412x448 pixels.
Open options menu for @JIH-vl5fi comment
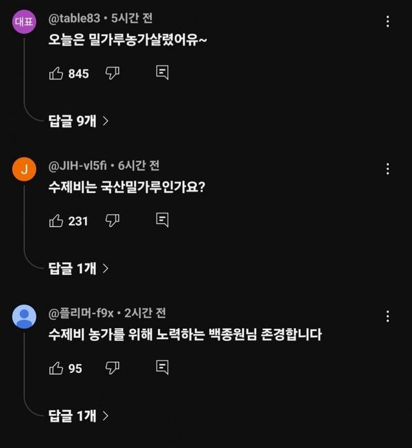point(388,169)
